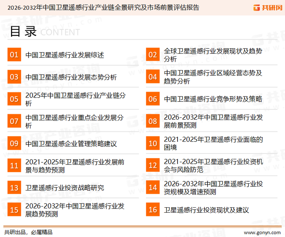This screenshot has height=237, width=285.
Task: Click the orange 06 number badge
Action: click(153, 99)
